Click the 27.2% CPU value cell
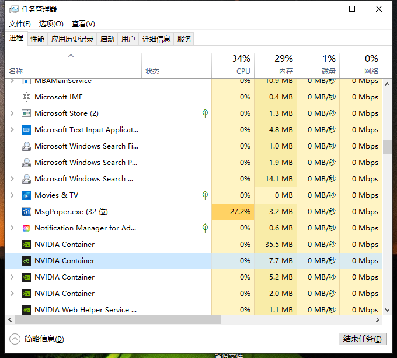The height and width of the screenshot is (358, 397). pyautogui.click(x=233, y=212)
